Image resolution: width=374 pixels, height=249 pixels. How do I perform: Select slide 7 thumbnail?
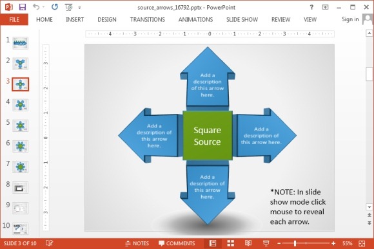tap(20, 167)
